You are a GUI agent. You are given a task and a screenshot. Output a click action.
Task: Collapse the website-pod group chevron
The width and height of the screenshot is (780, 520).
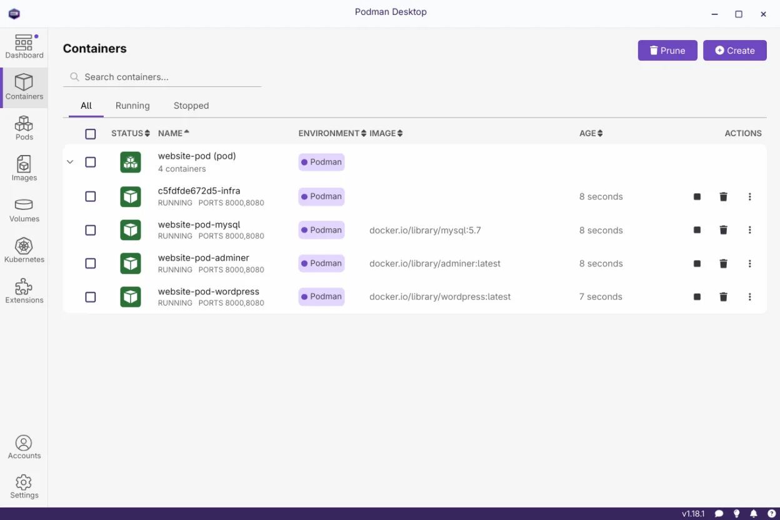[70, 162]
